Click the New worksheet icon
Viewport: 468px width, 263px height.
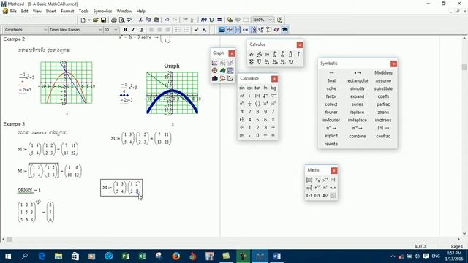click(x=83, y=20)
